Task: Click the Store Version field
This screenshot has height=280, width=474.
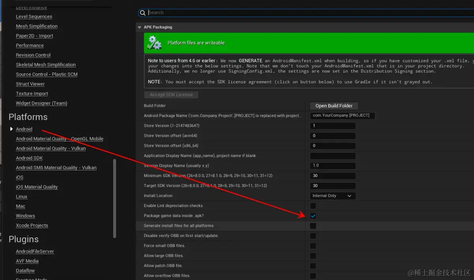Action: click(x=333, y=126)
